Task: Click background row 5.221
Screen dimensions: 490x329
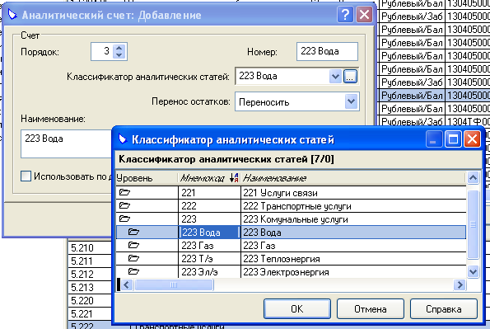Action: 90,313
